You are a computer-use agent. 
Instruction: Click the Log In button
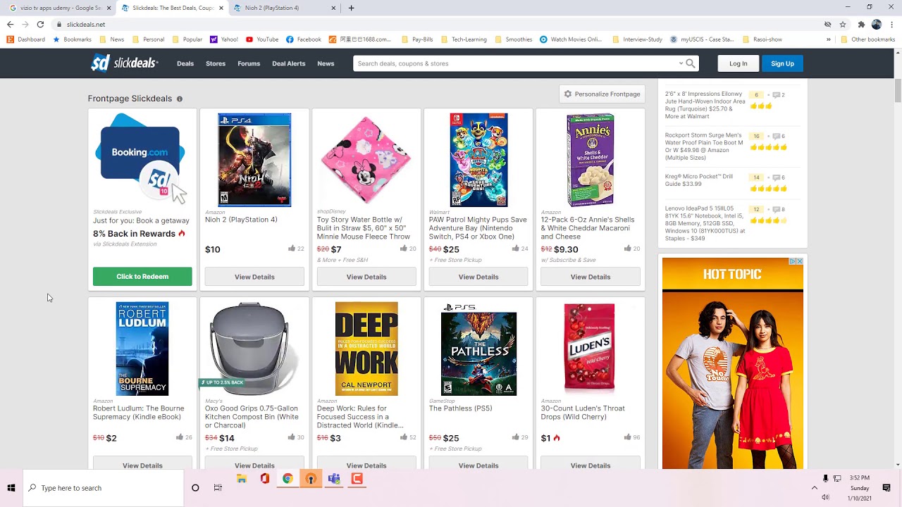[739, 63]
